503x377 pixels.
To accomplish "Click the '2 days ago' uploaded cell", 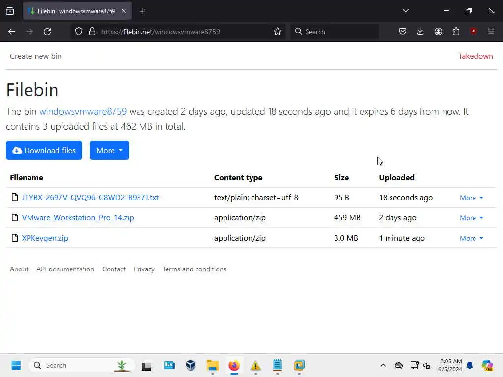I will coord(397,217).
